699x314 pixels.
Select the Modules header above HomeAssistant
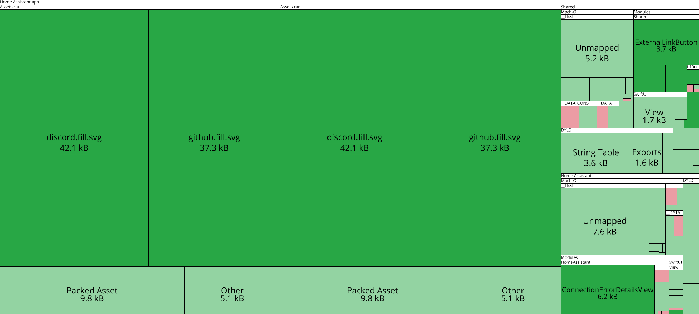(622, 257)
